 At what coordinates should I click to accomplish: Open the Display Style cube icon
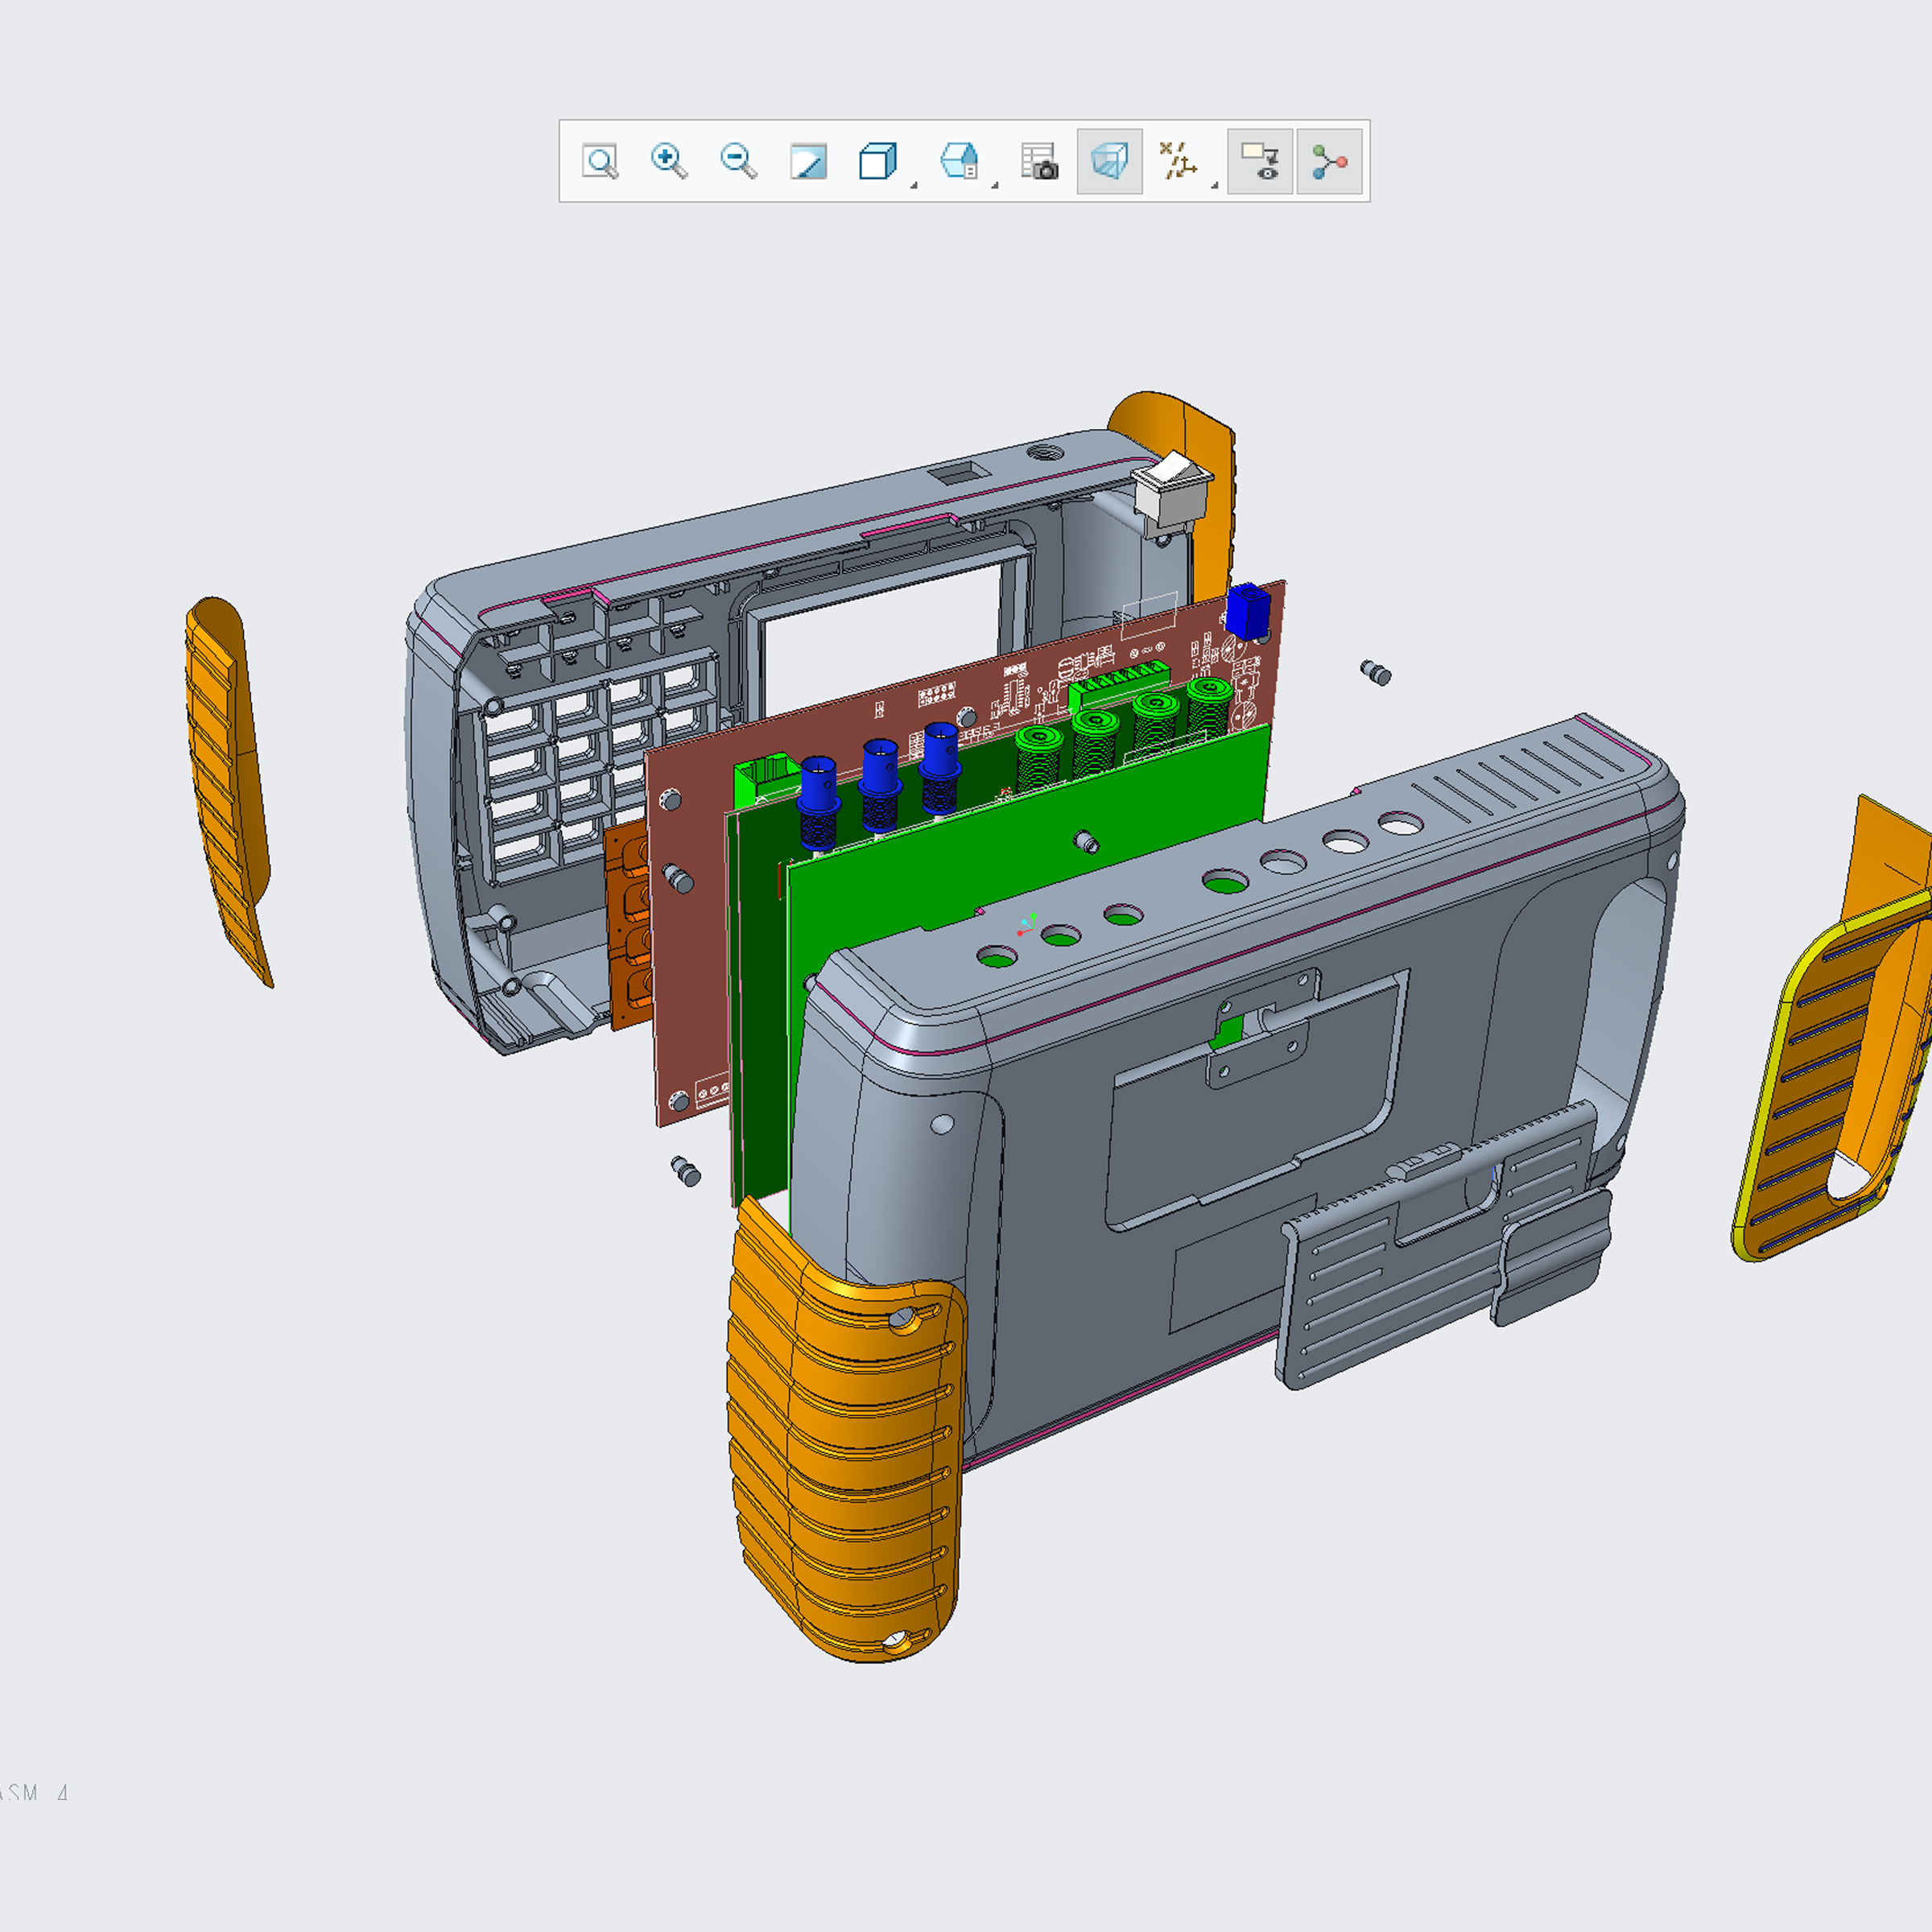click(x=877, y=161)
